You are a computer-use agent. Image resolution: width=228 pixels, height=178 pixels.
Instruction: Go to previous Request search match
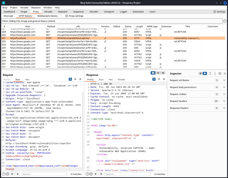pos(12,174)
